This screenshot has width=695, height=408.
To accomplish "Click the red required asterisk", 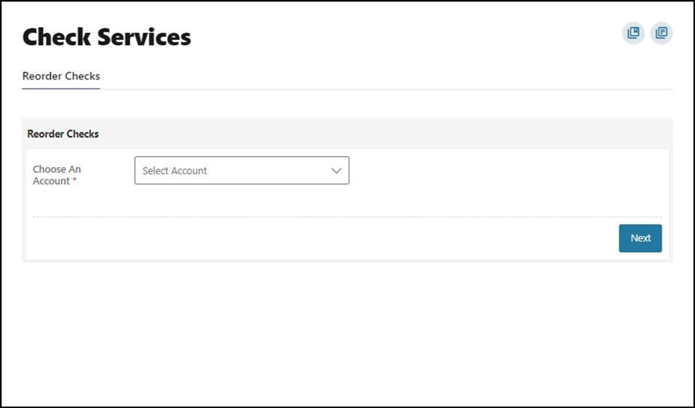I will coord(75,181).
